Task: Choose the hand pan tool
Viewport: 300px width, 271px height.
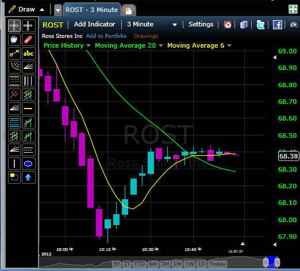Action: [x=14, y=40]
